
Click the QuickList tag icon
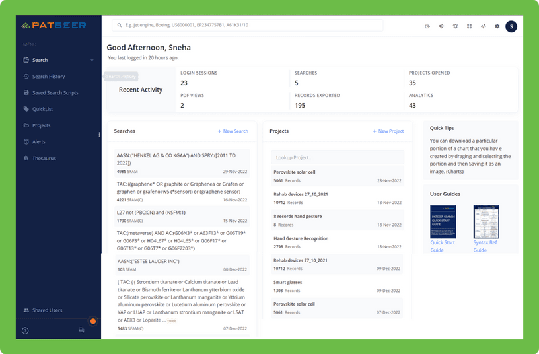pos(26,109)
